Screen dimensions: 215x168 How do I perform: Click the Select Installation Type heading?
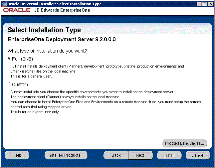coord(44,30)
